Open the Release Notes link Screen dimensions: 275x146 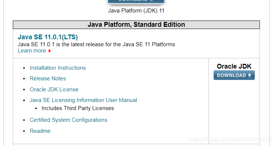coord(48,79)
